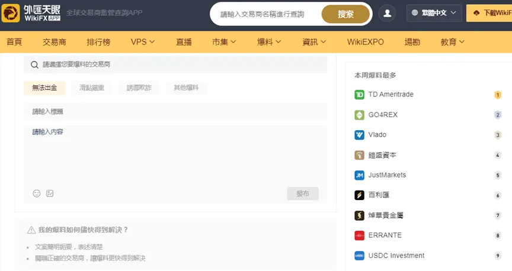Click the 焯華貴金屬 broker name
The height and width of the screenshot is (271, 512).
(386, 215)
